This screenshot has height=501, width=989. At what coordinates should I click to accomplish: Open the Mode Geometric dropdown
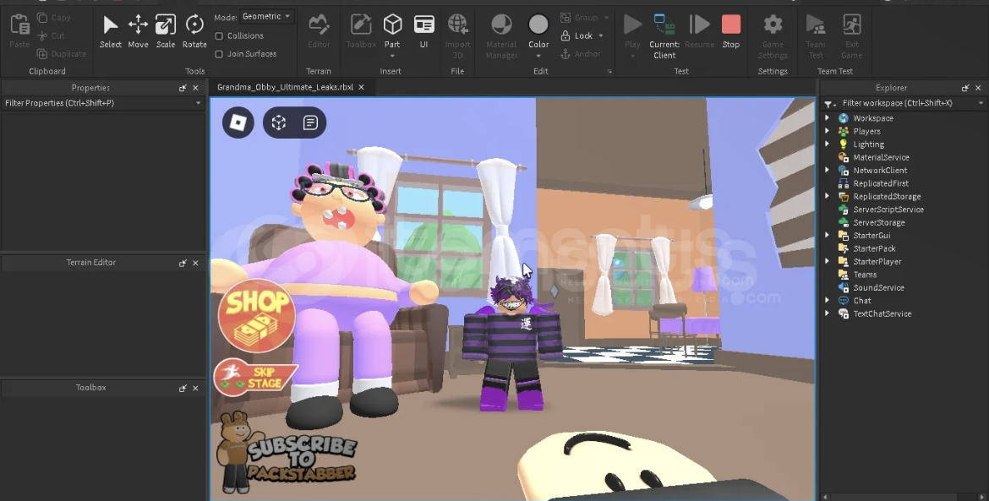(267, 16)
